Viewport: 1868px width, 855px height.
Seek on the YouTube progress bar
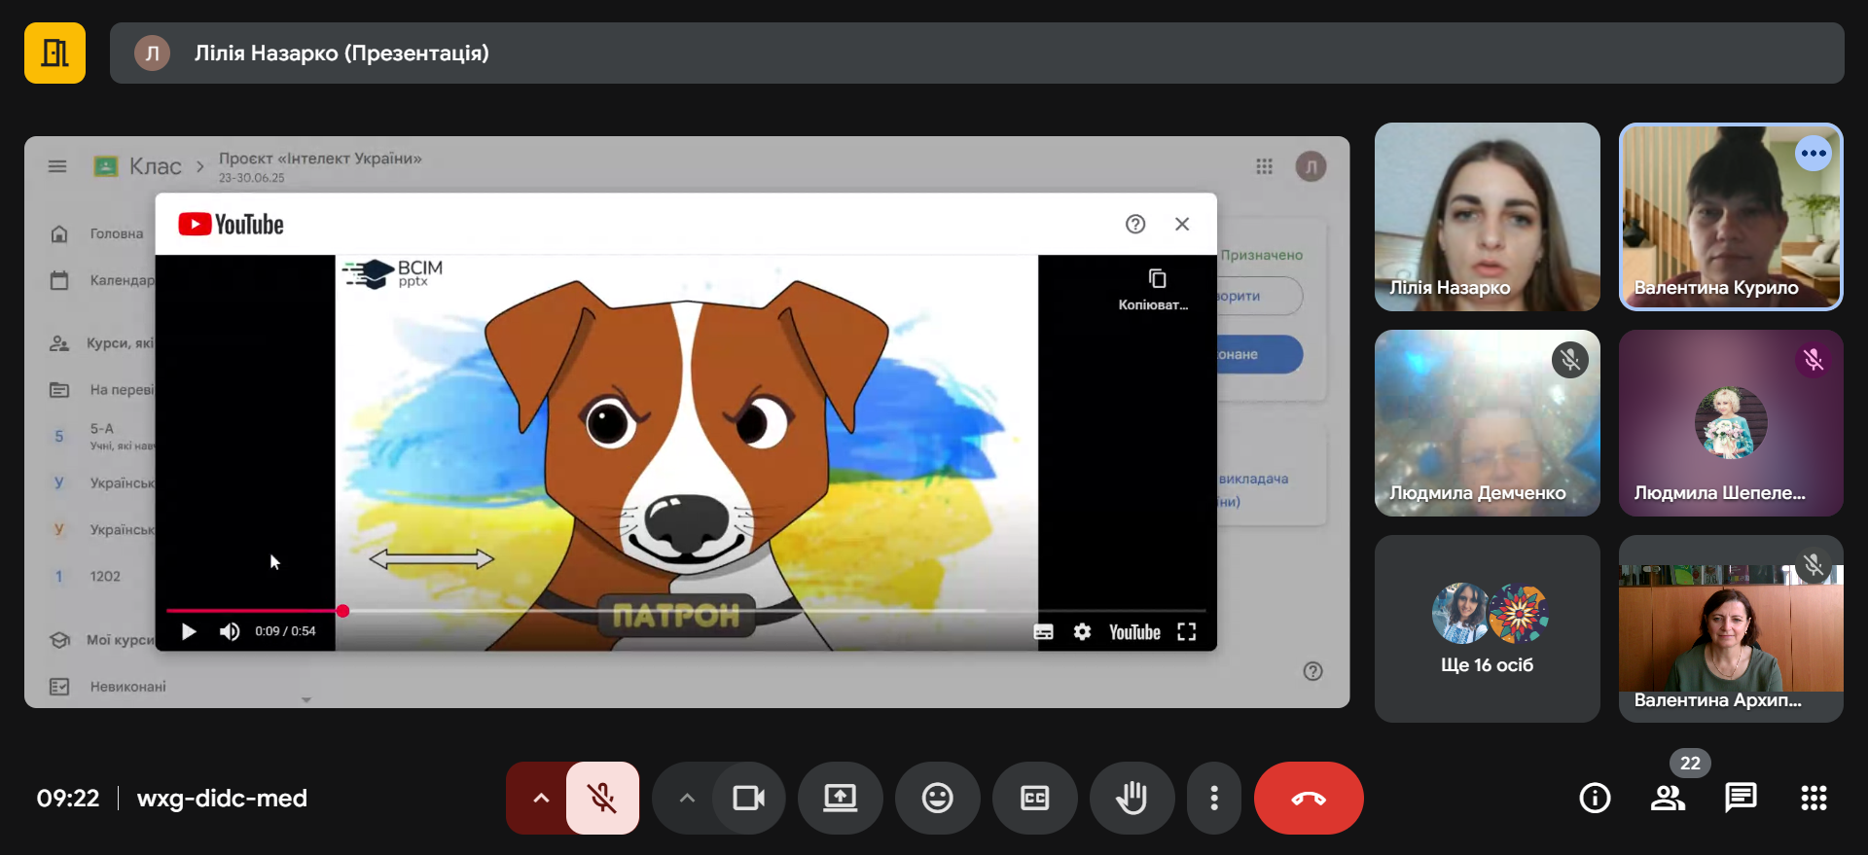point(686,611)
